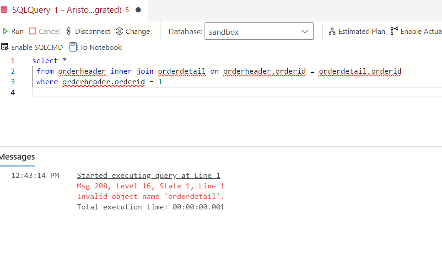Click line number 1 in the editor gutter

click(x=13, y=61)
